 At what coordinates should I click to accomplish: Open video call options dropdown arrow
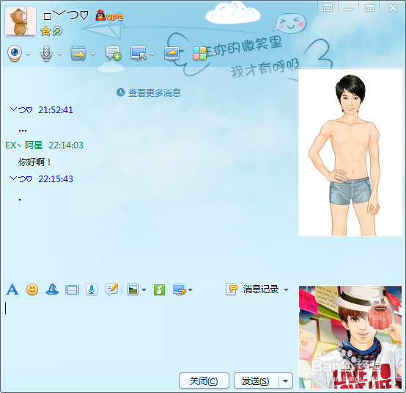tap(29, 54)
